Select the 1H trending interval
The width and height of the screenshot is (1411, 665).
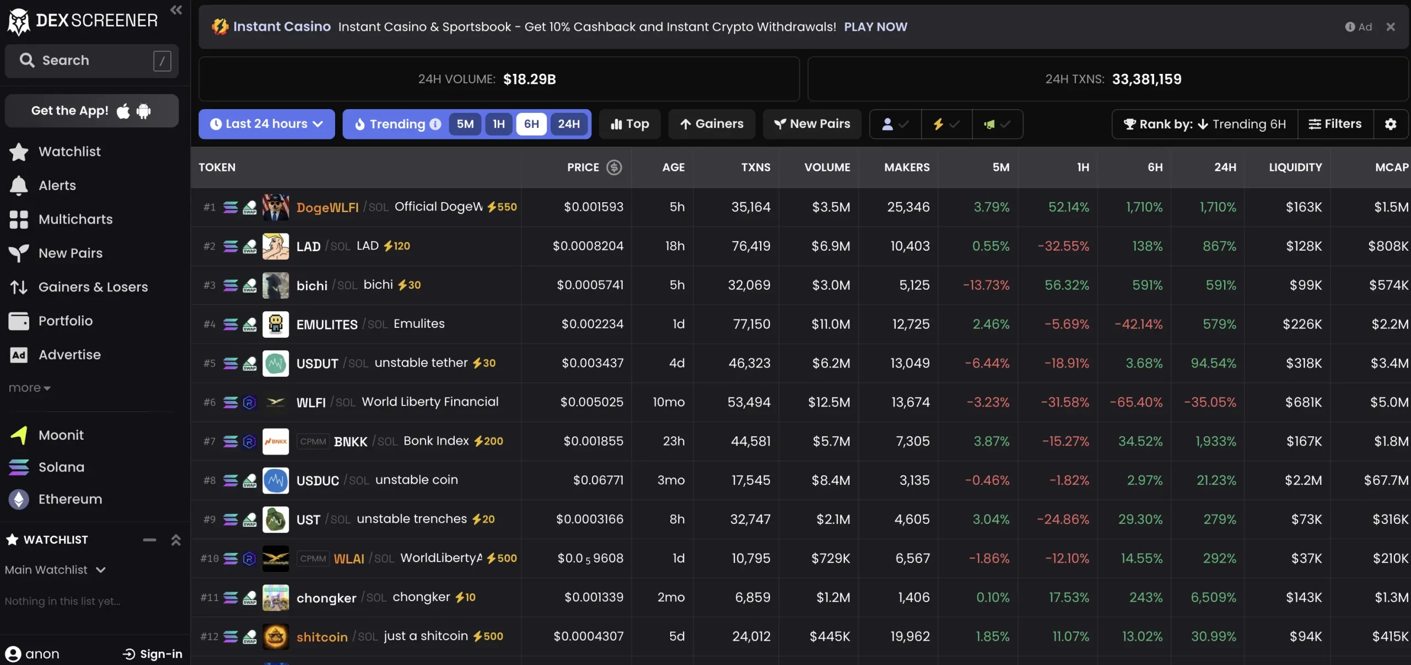tap(499, 124)
